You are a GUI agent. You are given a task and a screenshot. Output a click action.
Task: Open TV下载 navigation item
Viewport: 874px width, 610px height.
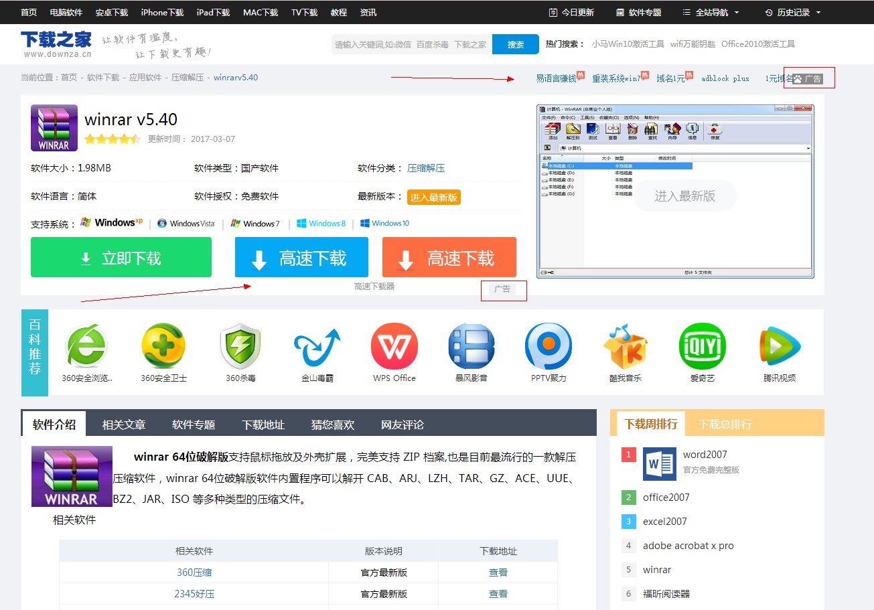click(x=305, y=12)
